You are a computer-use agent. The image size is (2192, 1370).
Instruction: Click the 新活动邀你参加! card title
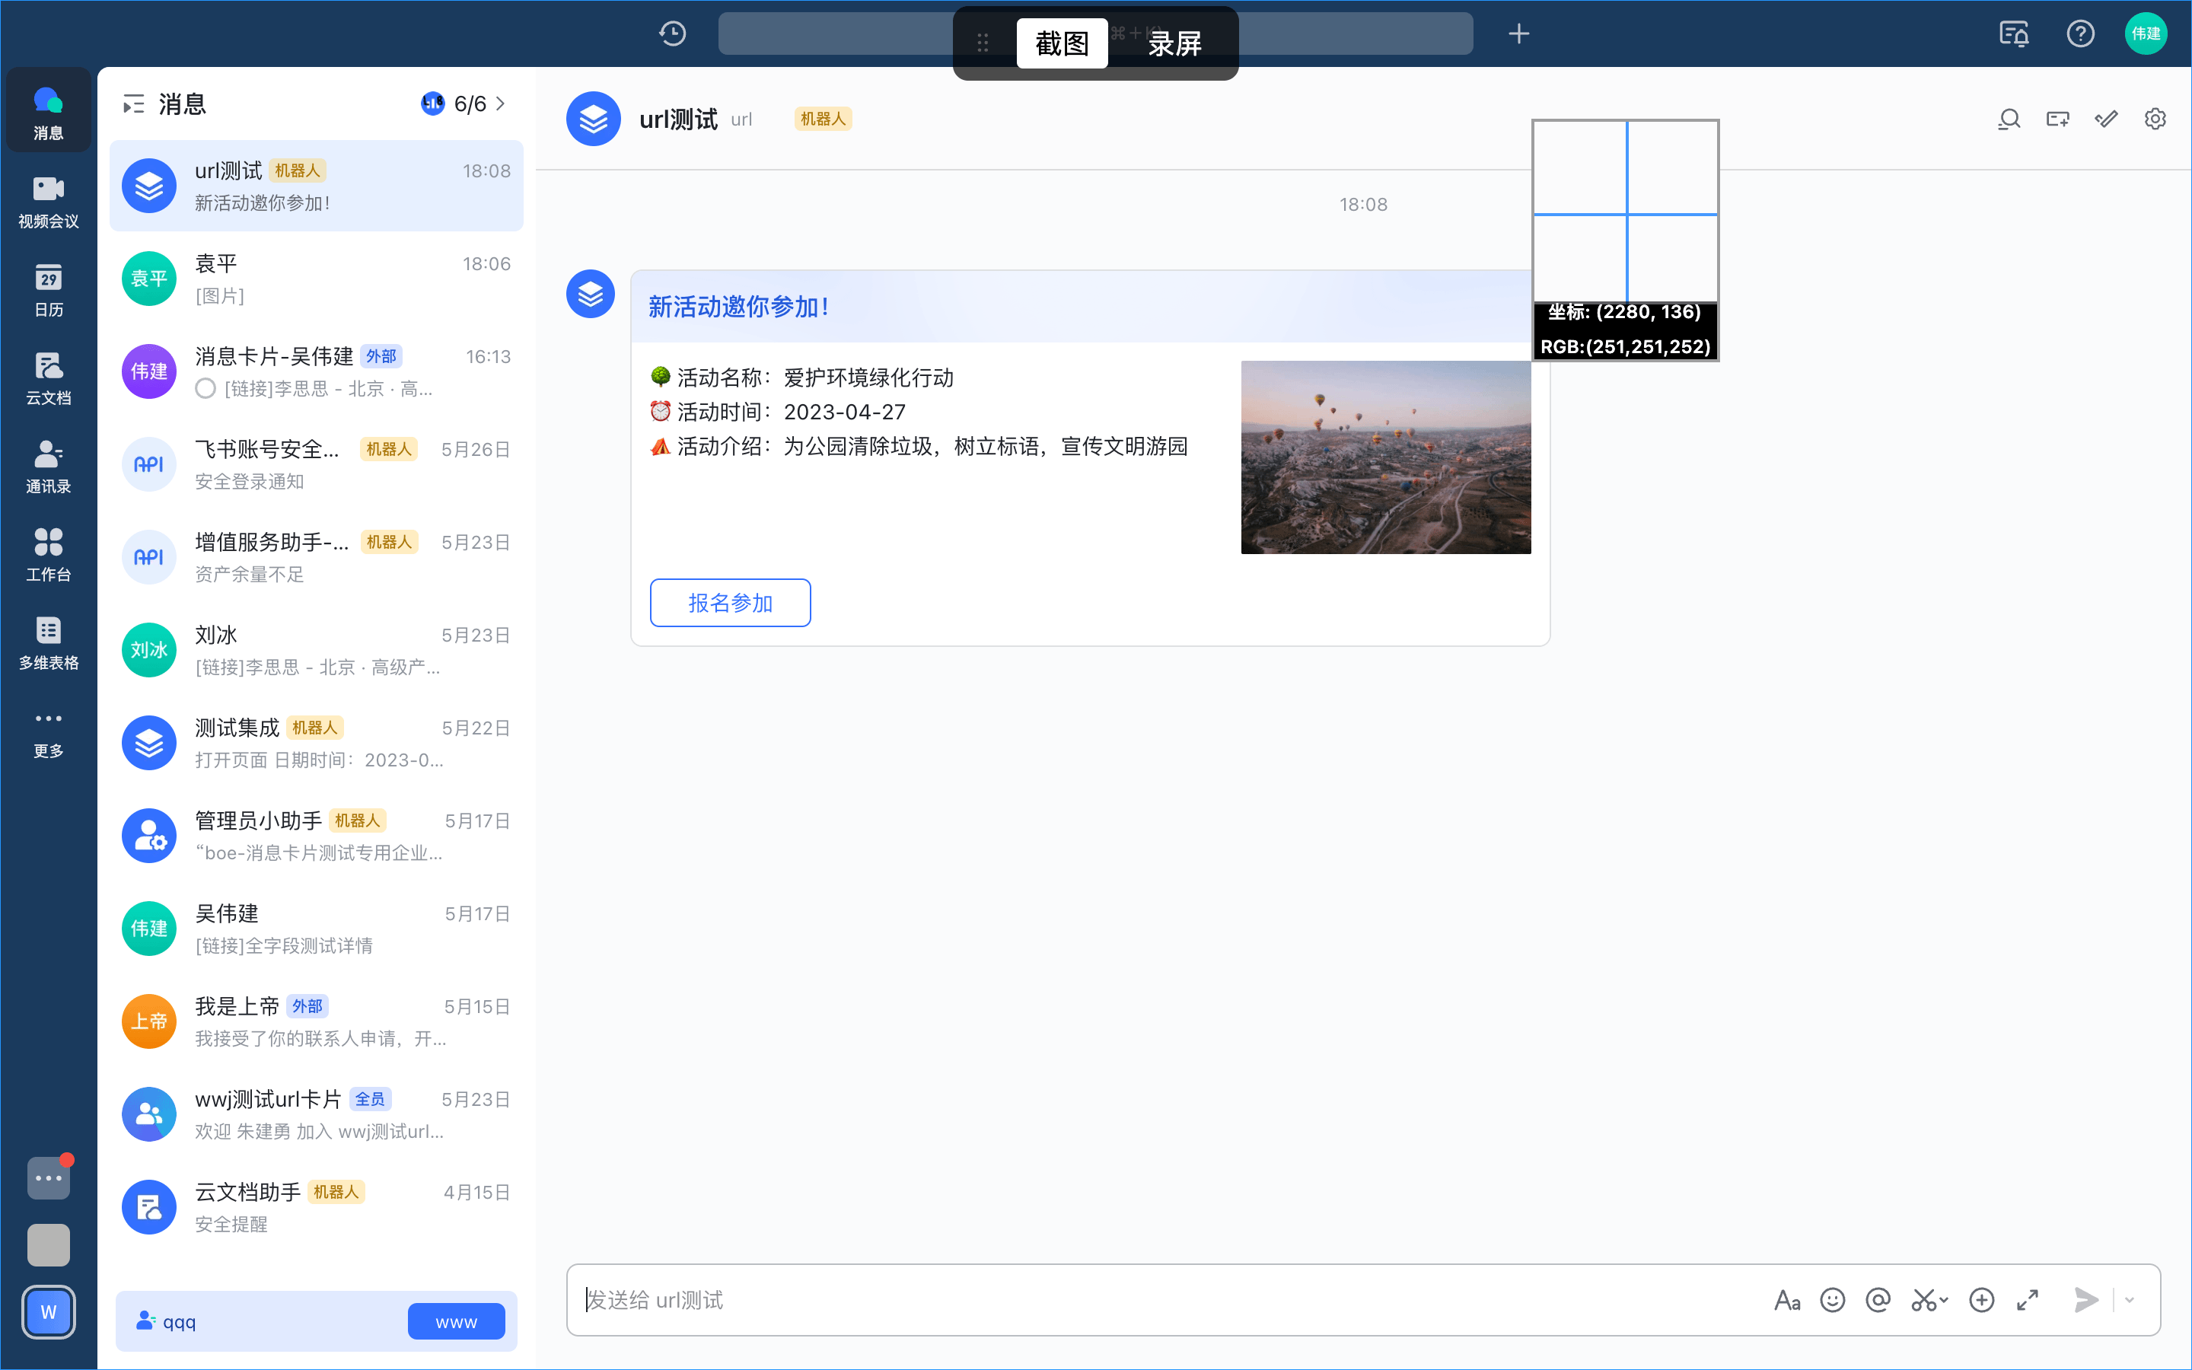(x=738, y=307)
